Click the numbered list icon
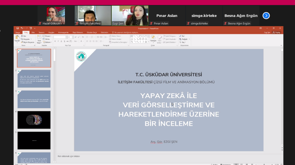Image resolution: width=295 pixels, height=165 pixels. [92, 37]
